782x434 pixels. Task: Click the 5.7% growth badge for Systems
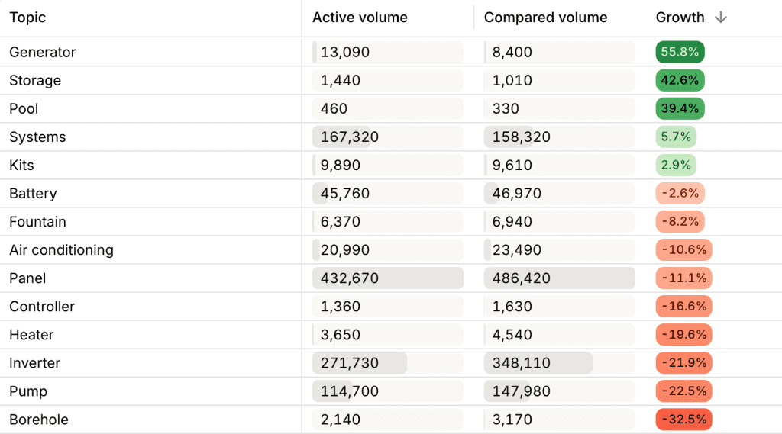pos(676,137)
